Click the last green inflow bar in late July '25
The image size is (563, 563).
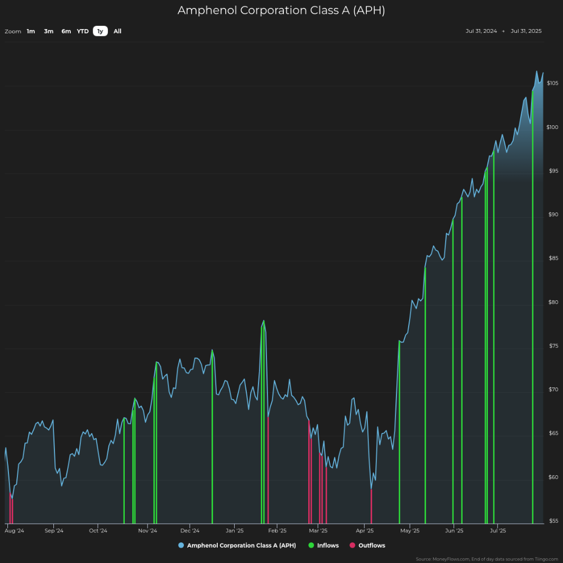(532, 307)
